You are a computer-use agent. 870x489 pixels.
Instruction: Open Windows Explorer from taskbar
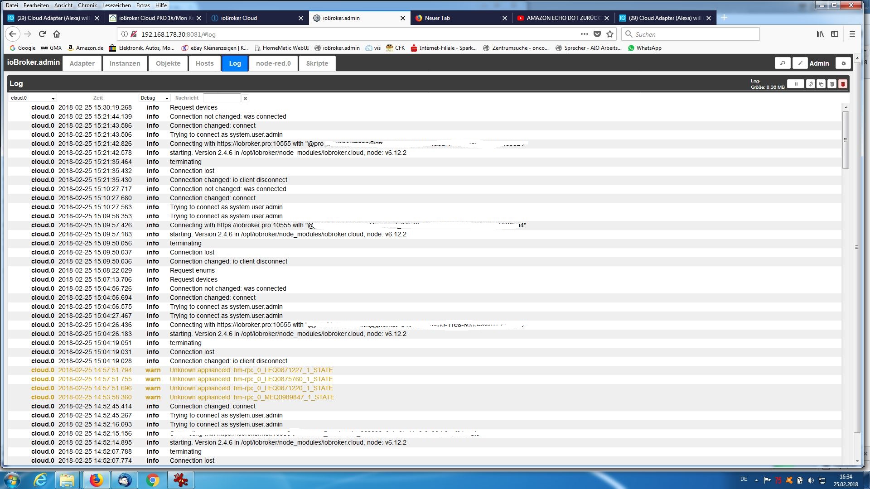pyautogui.click(x=68, y=480)
